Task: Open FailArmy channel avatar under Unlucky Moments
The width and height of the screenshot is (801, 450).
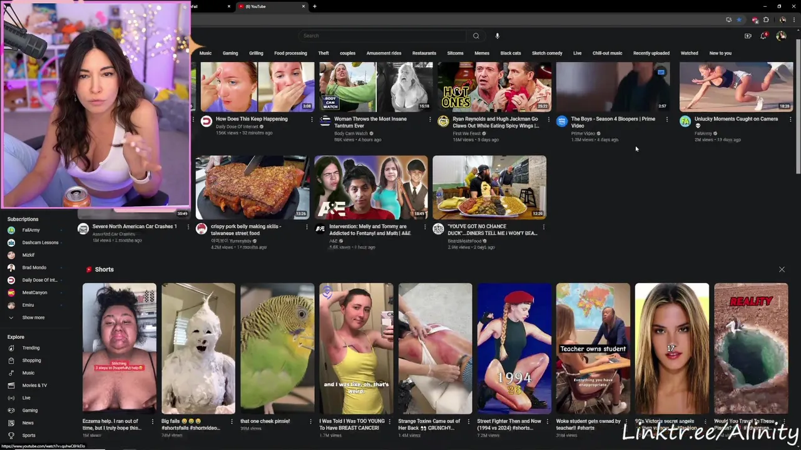Action: tap(685, 121)
